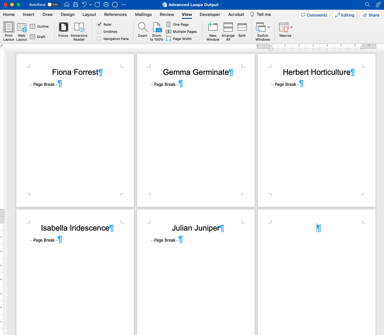
Task: Expand the Macros dropdown arrow
Action: click(291, 27)
